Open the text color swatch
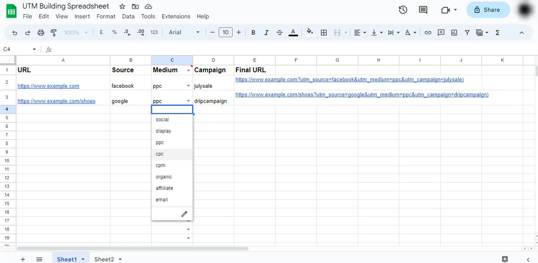The width and height of the screenshot is (538, 263). pyautogui.click(x=293, y=32)
